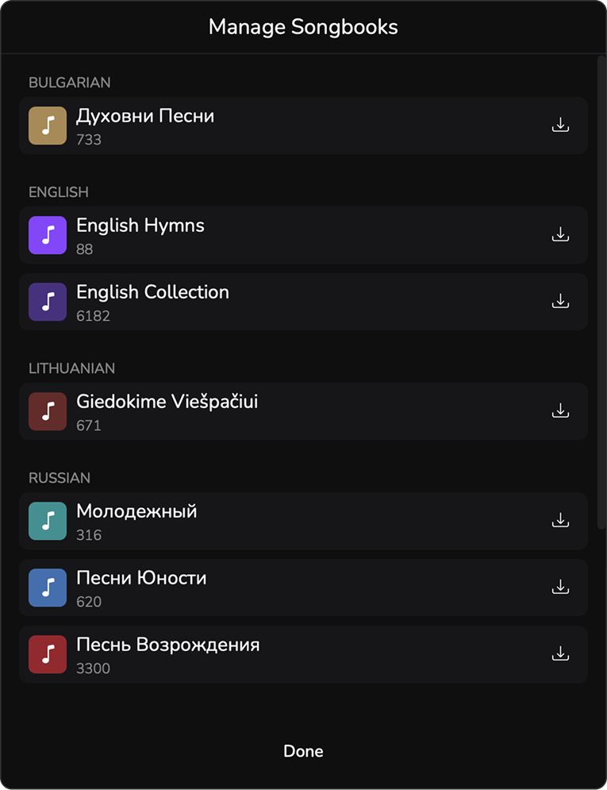Select the Духовни Песни title text
607x790 pixels.
(145, 117)
